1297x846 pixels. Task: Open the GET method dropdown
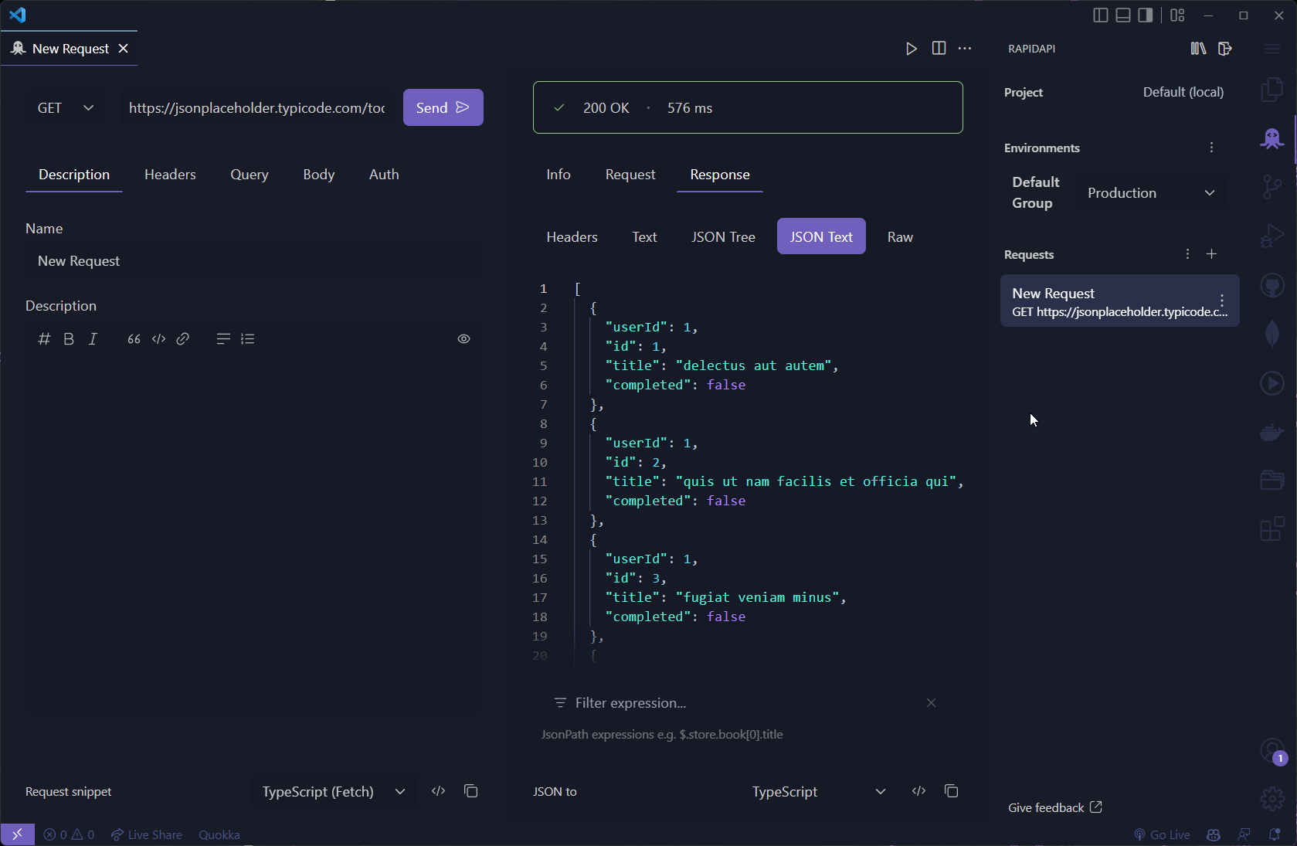coord(66,108)
